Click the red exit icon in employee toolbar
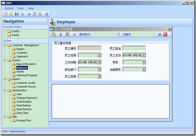Screen dimensions: 196x136 coord(165,34)
